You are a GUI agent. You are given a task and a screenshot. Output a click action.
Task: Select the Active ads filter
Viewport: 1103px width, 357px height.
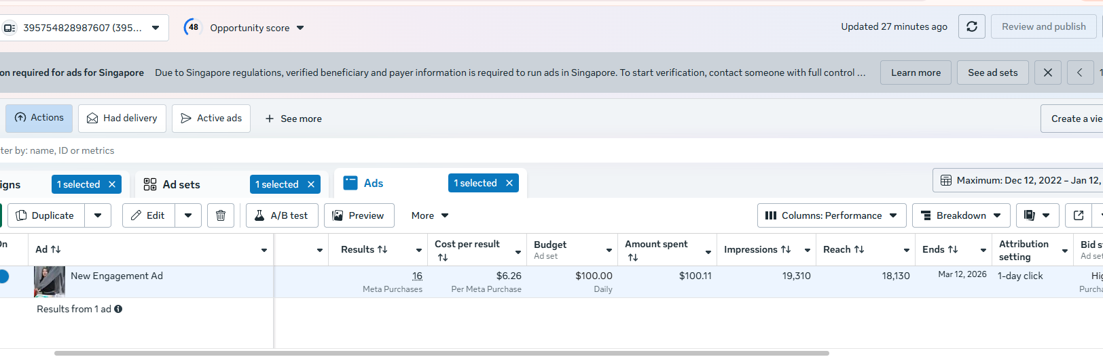pyautogui.click(x=211, y=118)
